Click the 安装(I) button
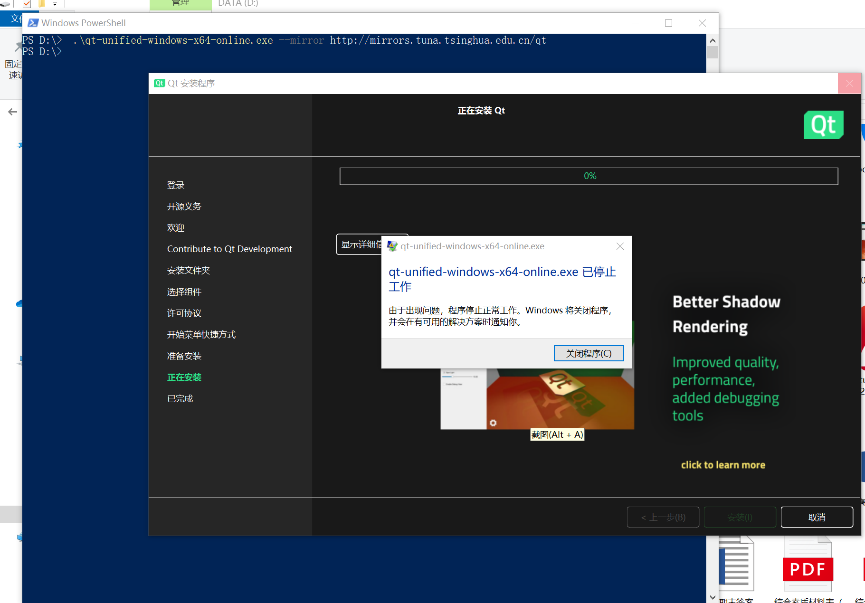 click(740, 517)
